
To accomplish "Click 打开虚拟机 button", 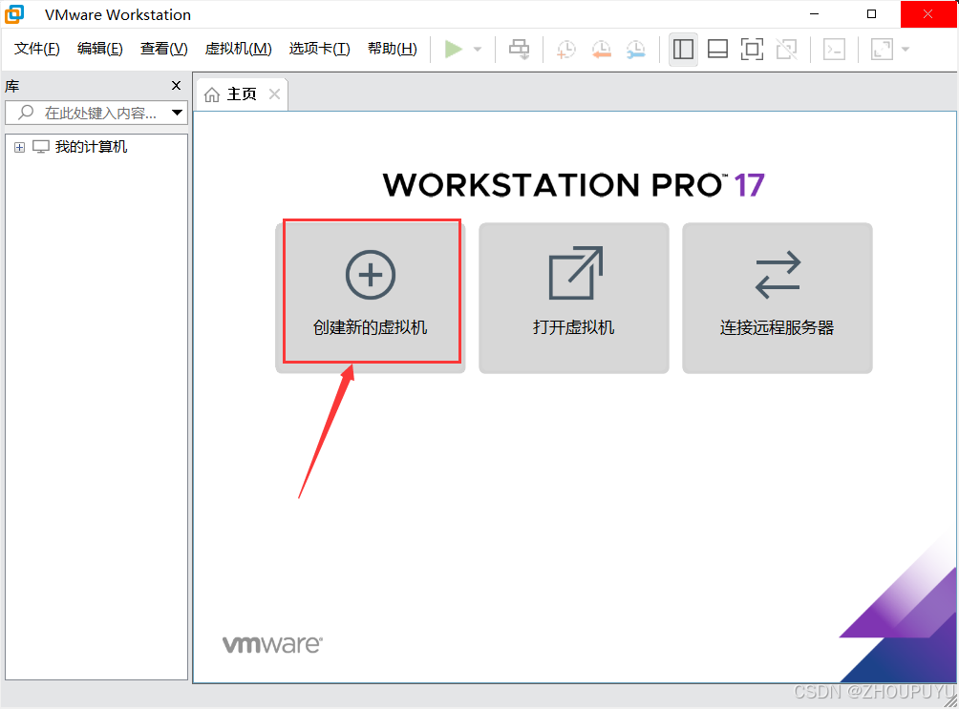I will pos(574,298).
